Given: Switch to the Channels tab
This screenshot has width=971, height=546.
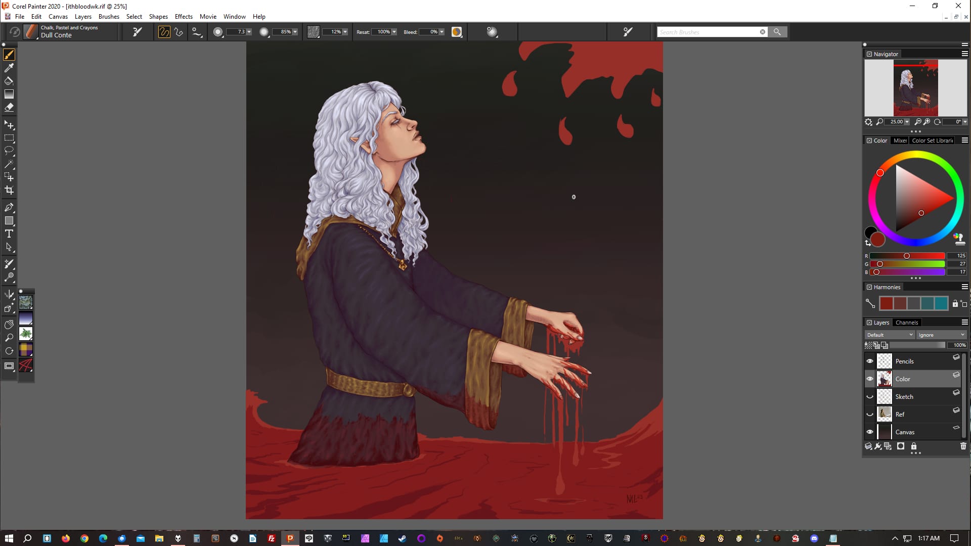Looking at the screenshot, I should 906,323.
